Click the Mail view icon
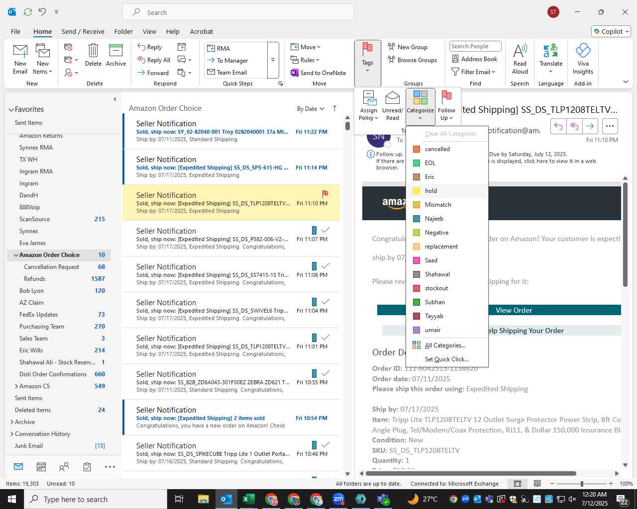This screenshot has height=509, width=637. 18,466
